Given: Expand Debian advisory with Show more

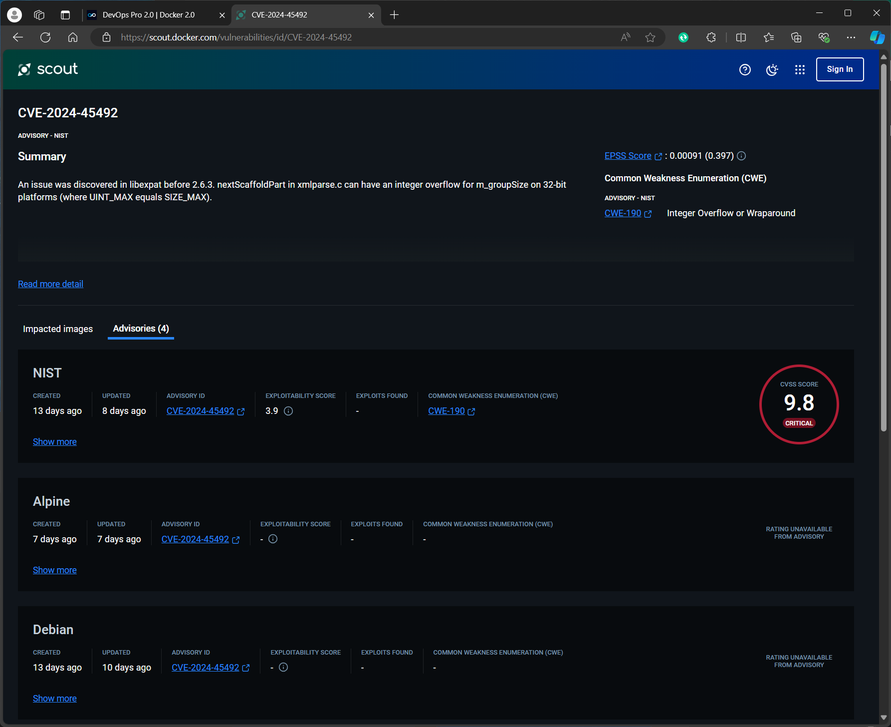Looking at the screenshot, I should pos(55,699).
